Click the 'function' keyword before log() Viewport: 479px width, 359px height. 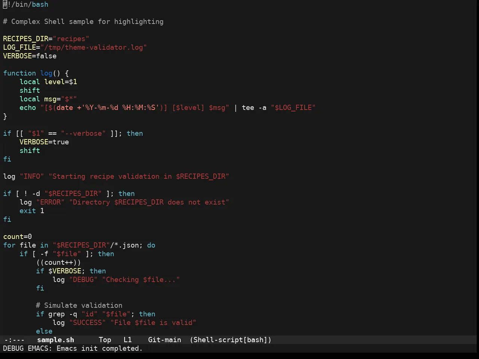[19, 73]
